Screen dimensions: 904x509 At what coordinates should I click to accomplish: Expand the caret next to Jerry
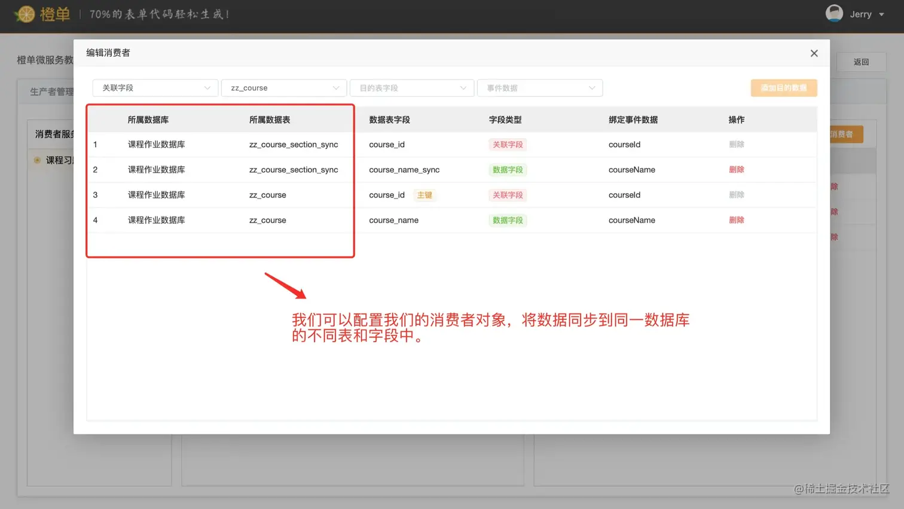(881, 14)
